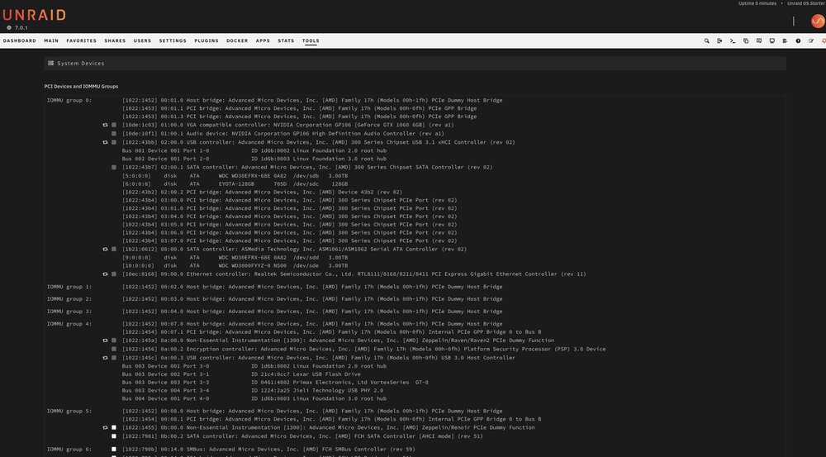The image size is (826, 457).
Task: Open the search magnifier icon in toolbar
Action: pyautogui.click(x=706, y=40)
